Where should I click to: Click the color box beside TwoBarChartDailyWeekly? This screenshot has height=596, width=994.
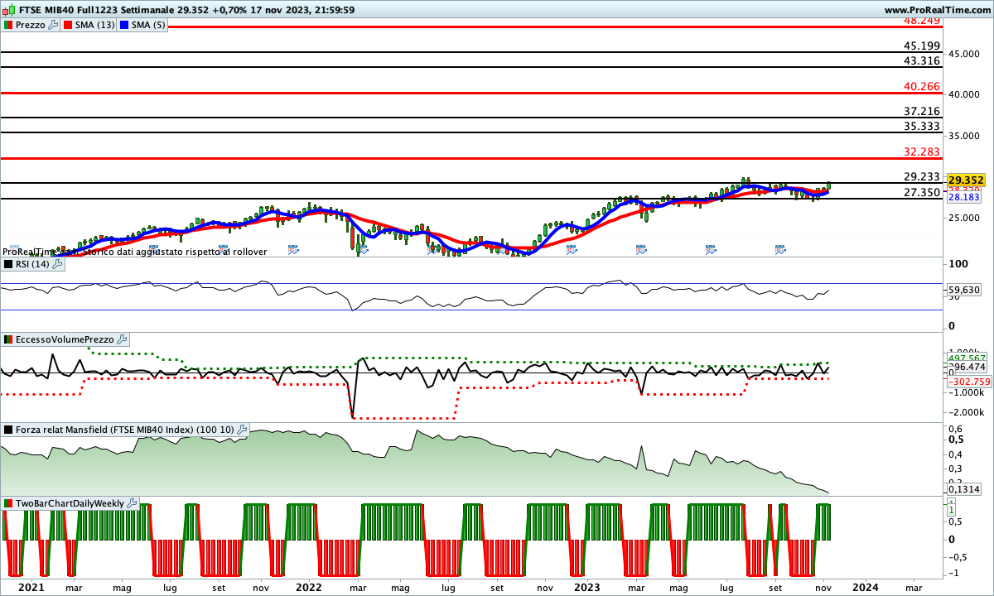(7, 503)
